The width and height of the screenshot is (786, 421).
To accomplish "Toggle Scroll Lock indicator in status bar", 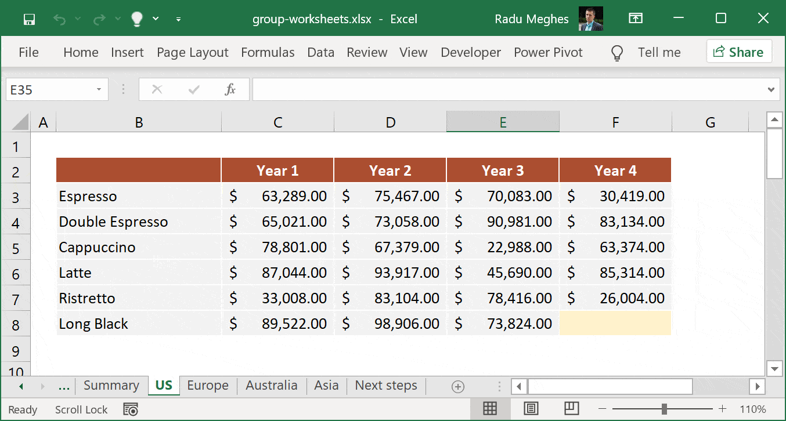I will (81, 409).
